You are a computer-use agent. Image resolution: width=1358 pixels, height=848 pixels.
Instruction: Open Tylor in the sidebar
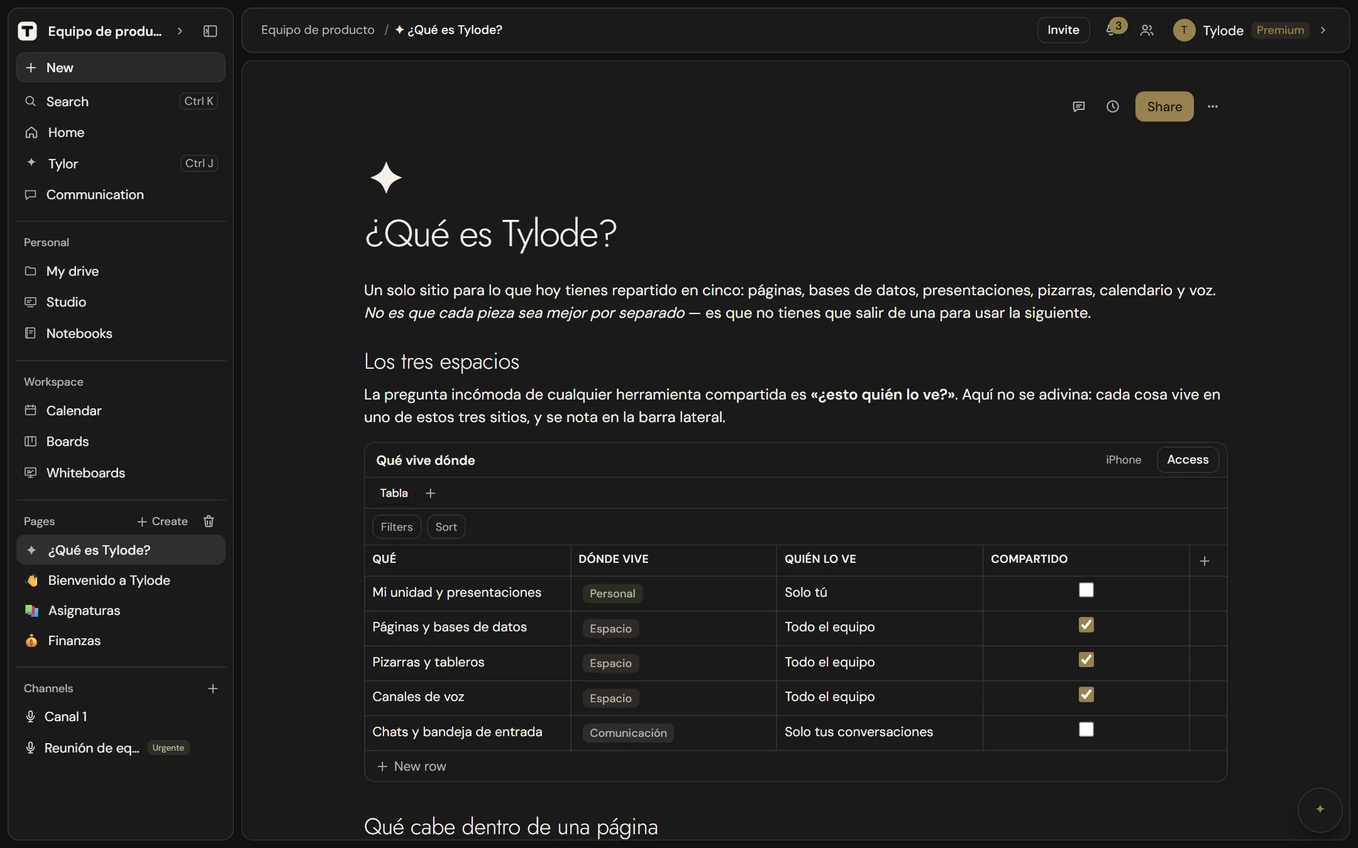[121, 163]
